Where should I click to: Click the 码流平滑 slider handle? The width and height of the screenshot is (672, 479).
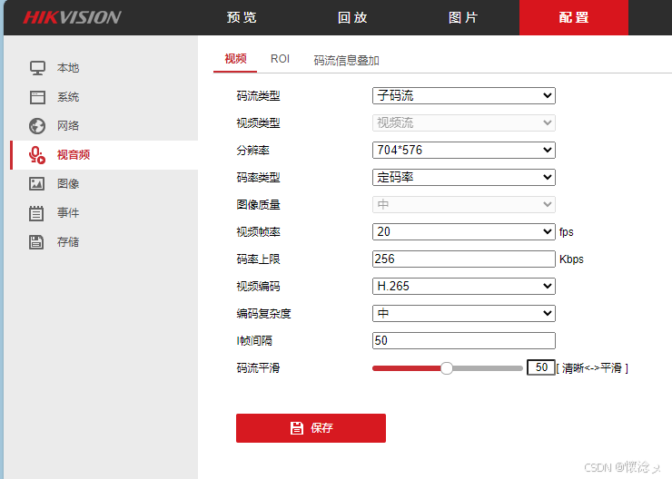point(447,368)
